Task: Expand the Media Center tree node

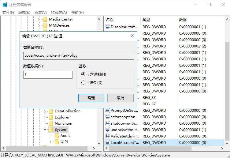Action: [39, 19]
